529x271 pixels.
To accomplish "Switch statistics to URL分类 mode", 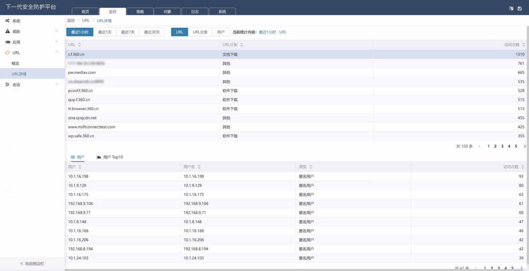I will (200, 32).
